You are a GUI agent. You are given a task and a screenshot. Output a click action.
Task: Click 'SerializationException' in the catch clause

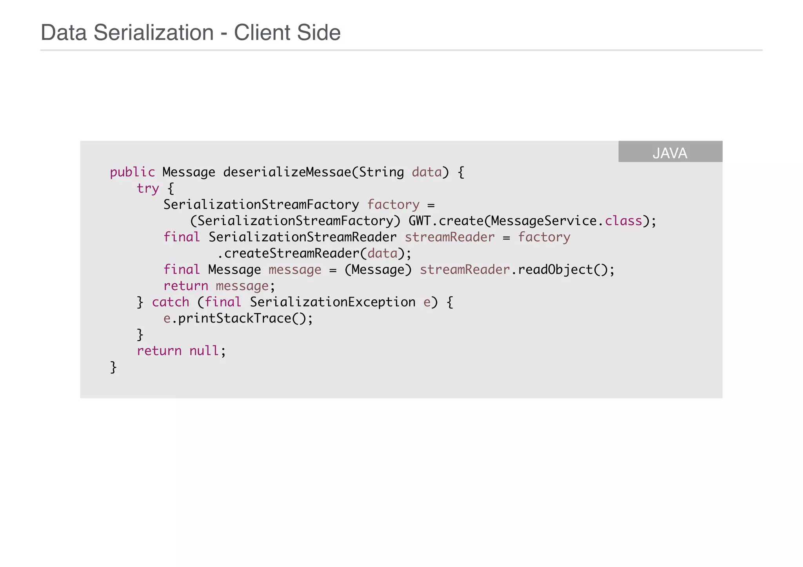(332, 302)
